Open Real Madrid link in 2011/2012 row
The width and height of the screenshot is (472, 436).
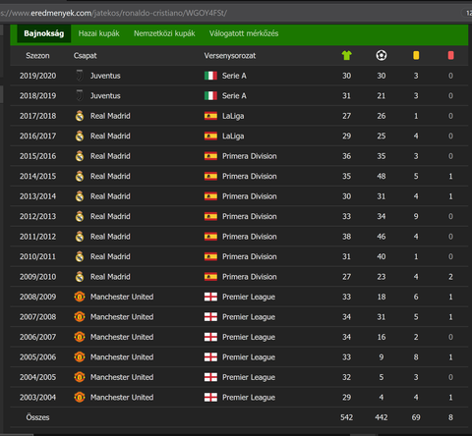click(110, 237)
